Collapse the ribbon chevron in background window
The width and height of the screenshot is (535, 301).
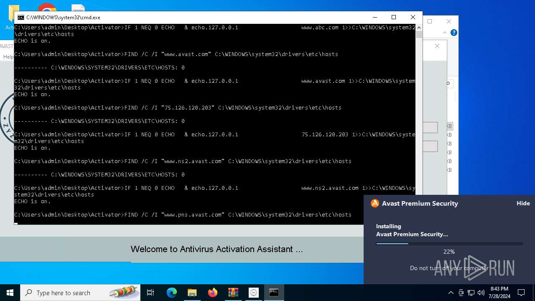(446, 33)
